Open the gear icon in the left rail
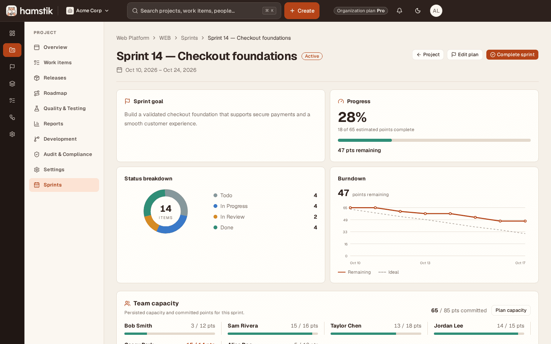Viewport: 551px width, 344px height. click(12, 134)
